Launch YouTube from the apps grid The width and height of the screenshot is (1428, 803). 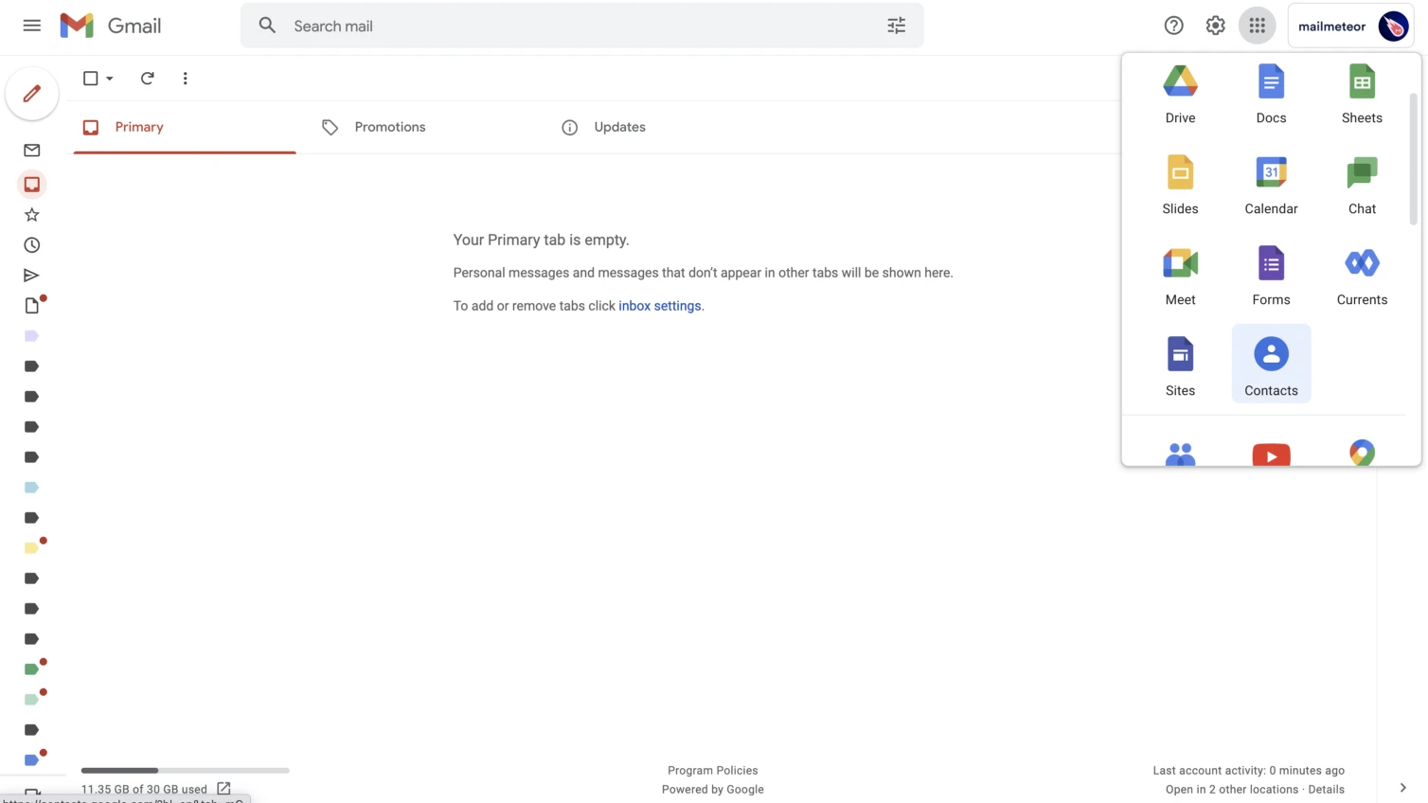click(x=1271, y=455)
